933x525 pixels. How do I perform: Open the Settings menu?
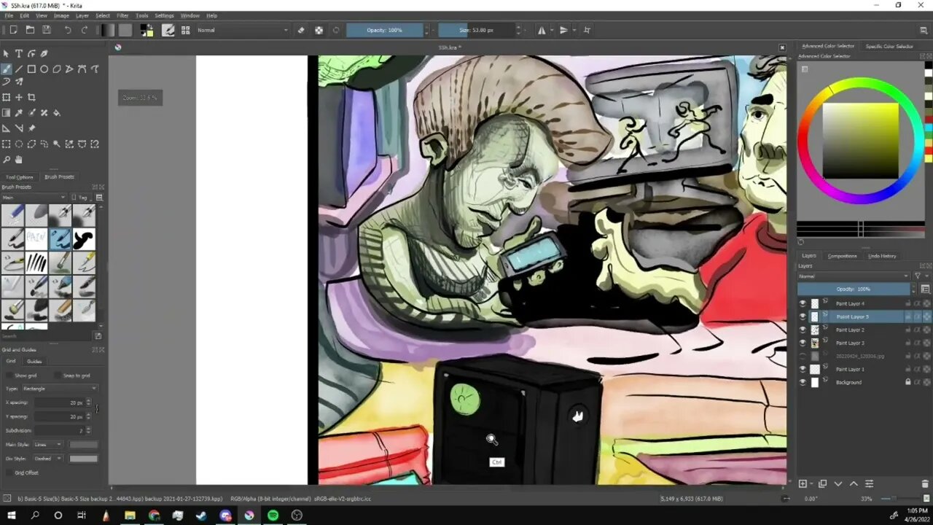point(164,15)
